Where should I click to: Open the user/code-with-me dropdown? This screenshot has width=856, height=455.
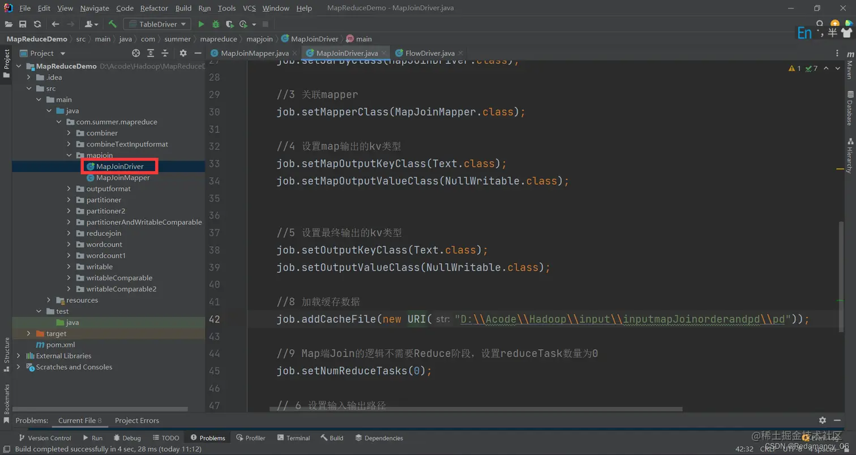[x=91, y=24]
